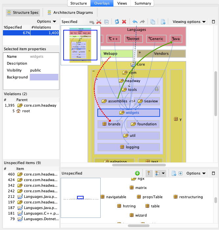219x230 pixels.
Task: Open the Viewing options dropdown
Action: point(189,22)
